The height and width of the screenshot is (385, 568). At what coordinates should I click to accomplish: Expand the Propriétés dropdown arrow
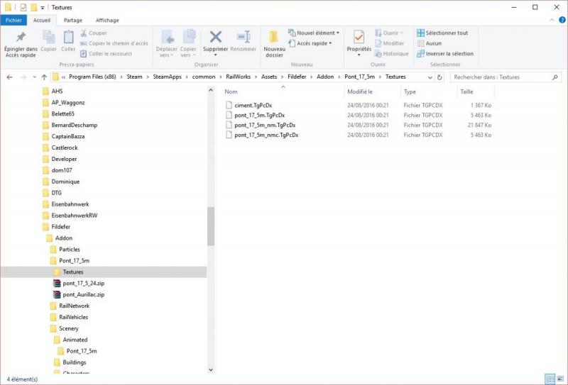tap(359, 55)
